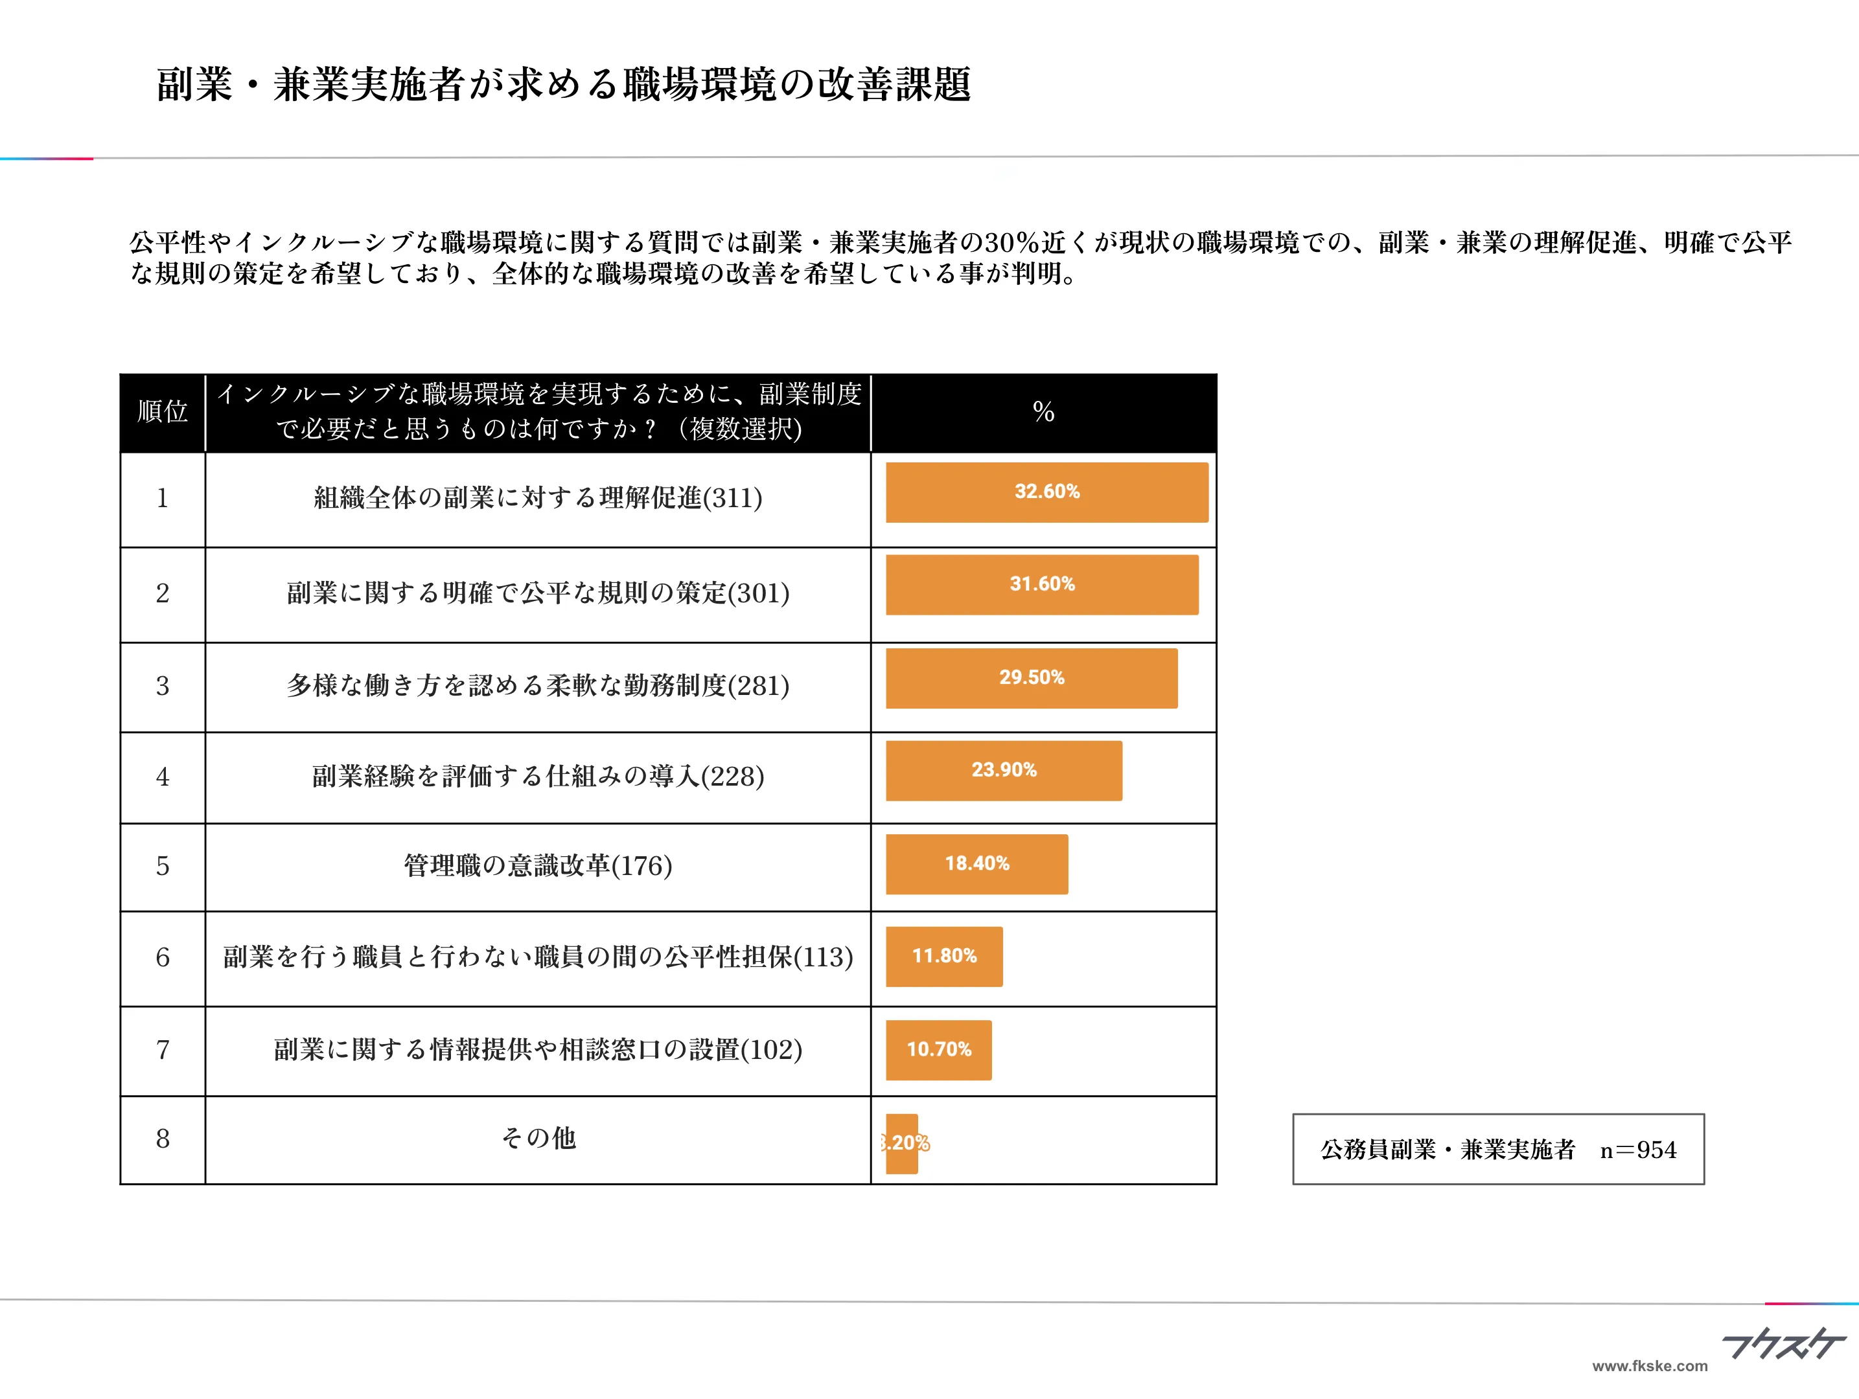
Task: Click the 順位 header cell
Action: pyautogui.click(x=162, y=412)
